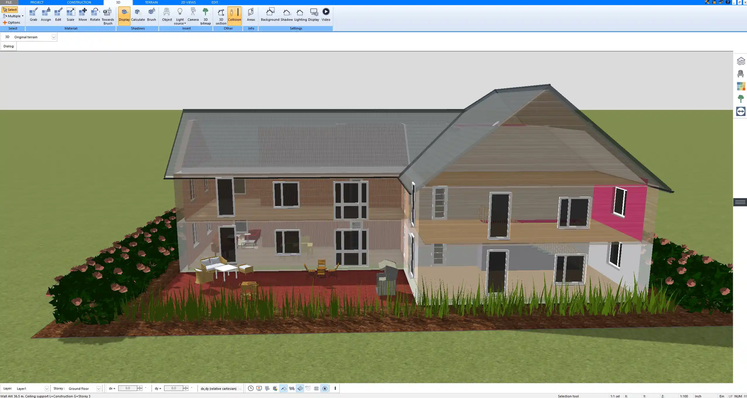Viewport: 747px width, 398px height.
Task: Select the Grab material tool
Action: [33, 14]
